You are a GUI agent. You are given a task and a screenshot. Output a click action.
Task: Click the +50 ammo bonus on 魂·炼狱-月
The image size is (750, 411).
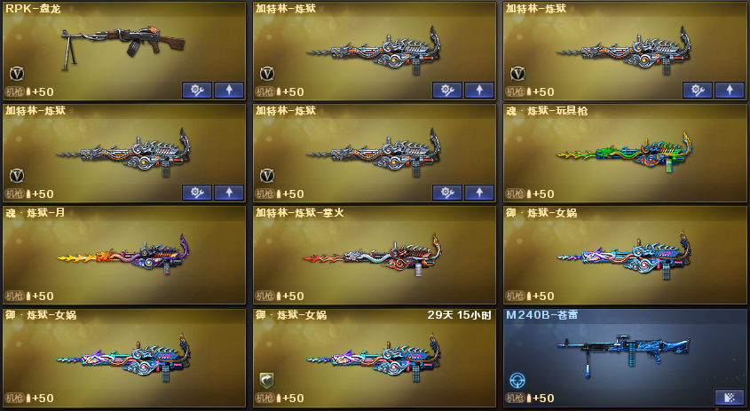tap(43, 296)
